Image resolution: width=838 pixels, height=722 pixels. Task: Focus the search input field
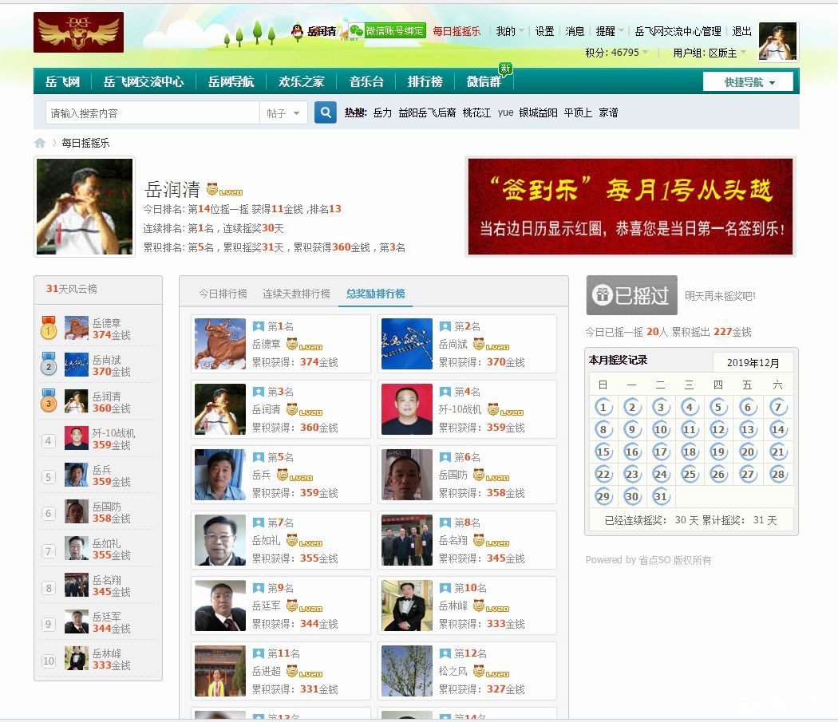[152, 112]
